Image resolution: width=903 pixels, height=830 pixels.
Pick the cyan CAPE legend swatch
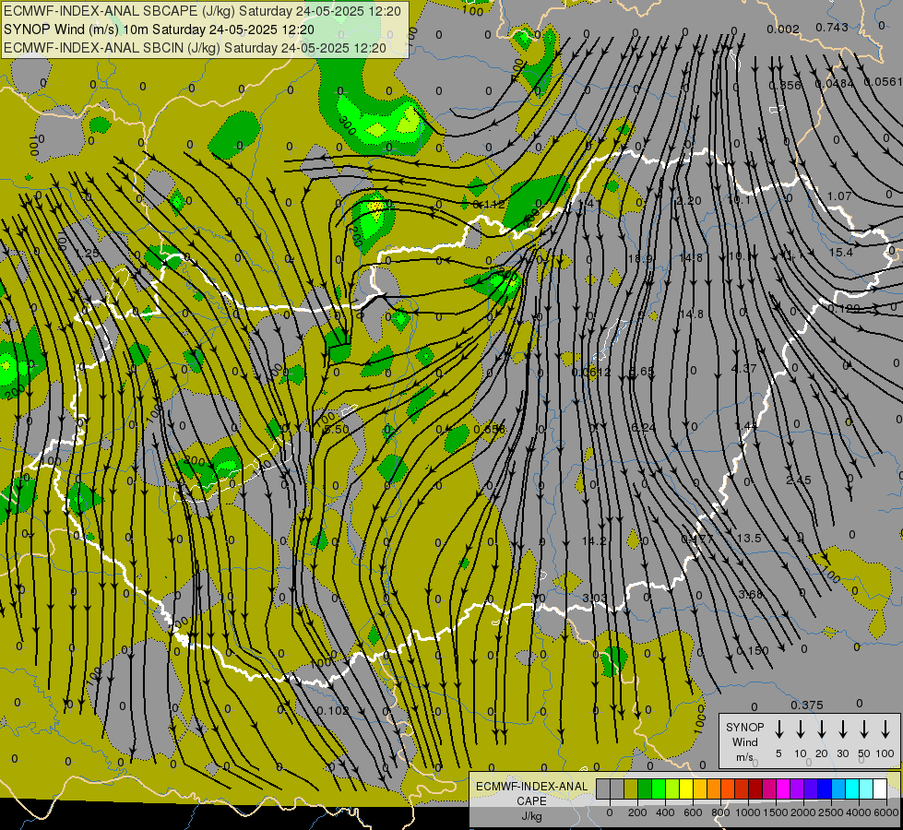point(853,788)
